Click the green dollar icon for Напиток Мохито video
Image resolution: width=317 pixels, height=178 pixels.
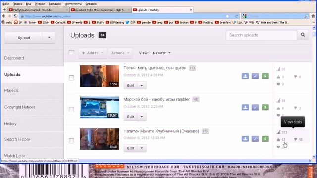click(x=265, y=139)
